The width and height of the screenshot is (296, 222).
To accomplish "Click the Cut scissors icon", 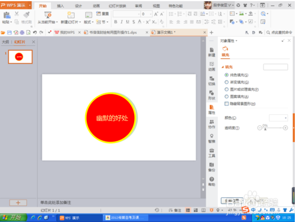I will (x=17, y=14).
